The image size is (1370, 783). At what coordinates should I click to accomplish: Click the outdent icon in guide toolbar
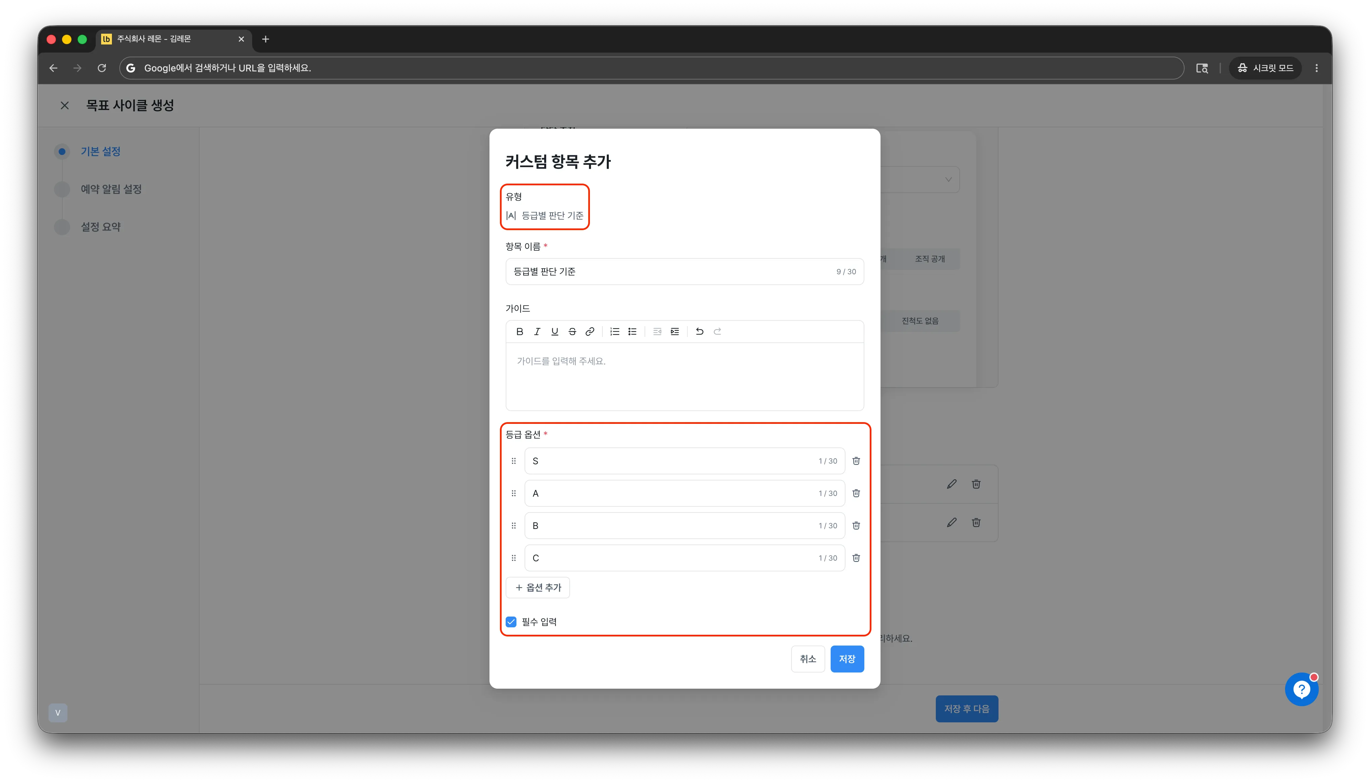tap(657, 331)
